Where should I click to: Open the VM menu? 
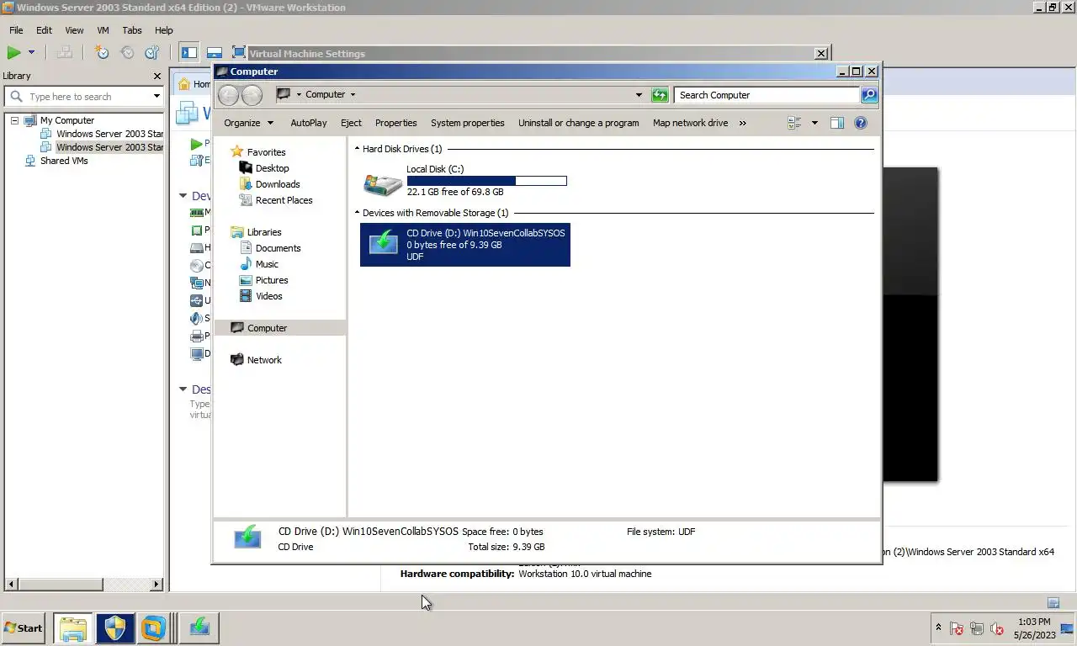[x=103, y=30]
